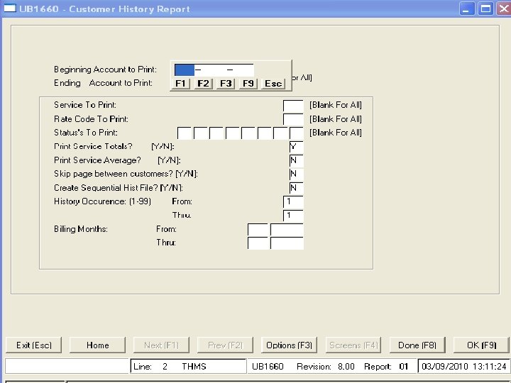
Task: Focus the Beginning Account to Print field
Action: [214, 70]
